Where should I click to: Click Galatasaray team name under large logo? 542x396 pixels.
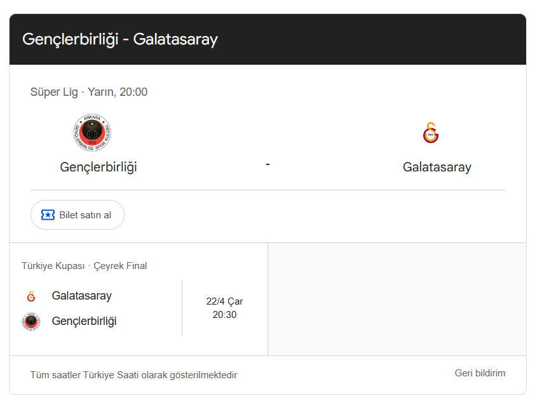pos(437,168)
